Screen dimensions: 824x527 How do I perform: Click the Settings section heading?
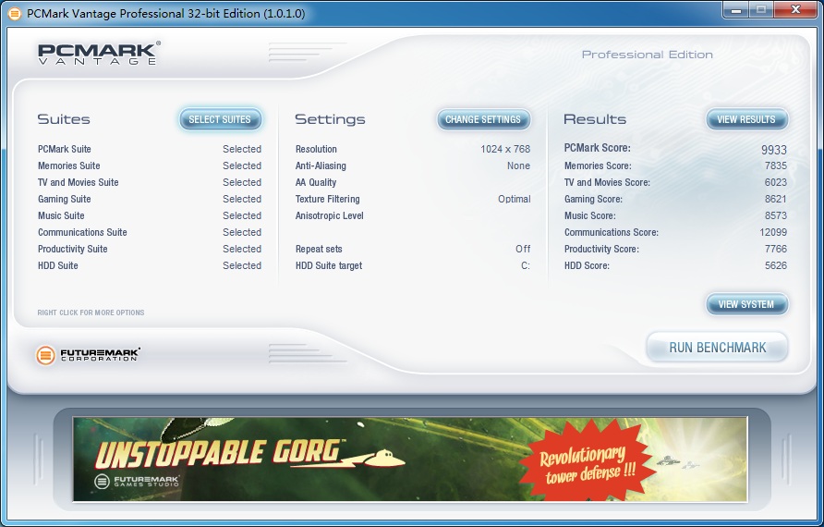[x=330, y=119]
